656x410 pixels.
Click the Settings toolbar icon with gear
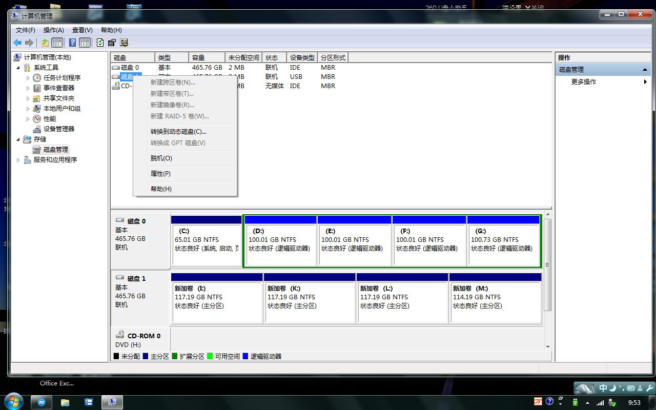pyautogui.click(x=124, y=43)
